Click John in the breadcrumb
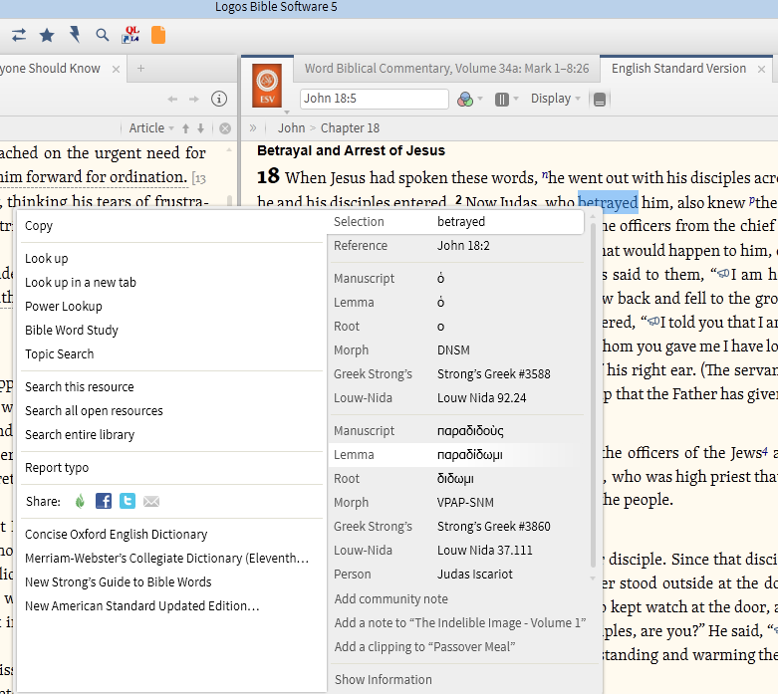Viewport: 778px width, 694px height. coord(291,128)
